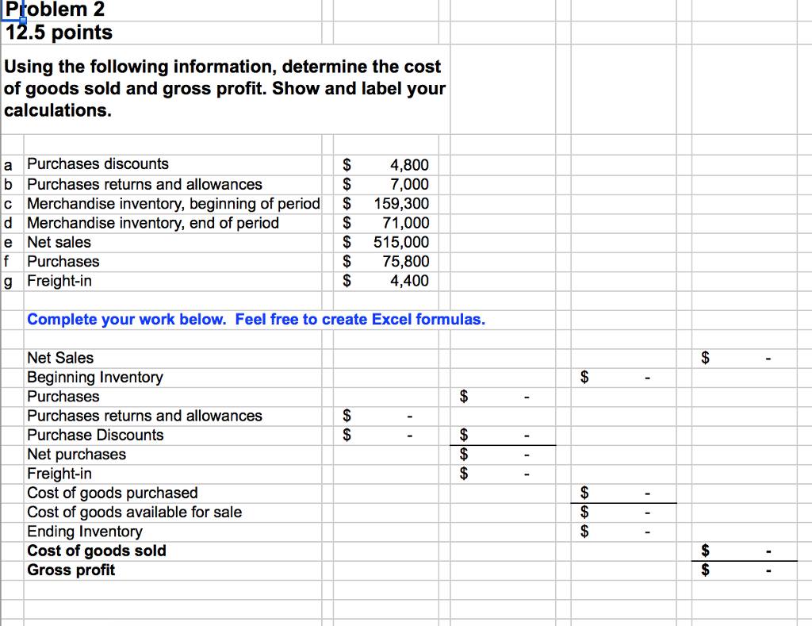
Task: Select the amount cell in lower Freight-in row
Action: [503, 474]
